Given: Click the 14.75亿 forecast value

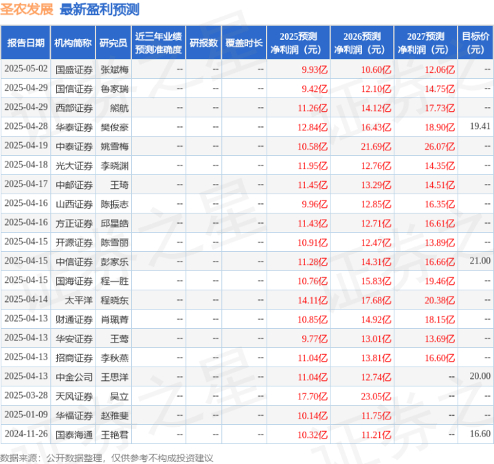Looking at the screenshot, I should (440, 89).
